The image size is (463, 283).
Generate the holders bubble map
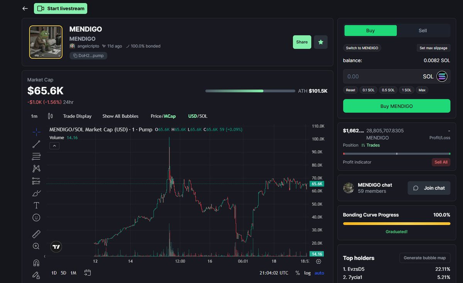424,258
